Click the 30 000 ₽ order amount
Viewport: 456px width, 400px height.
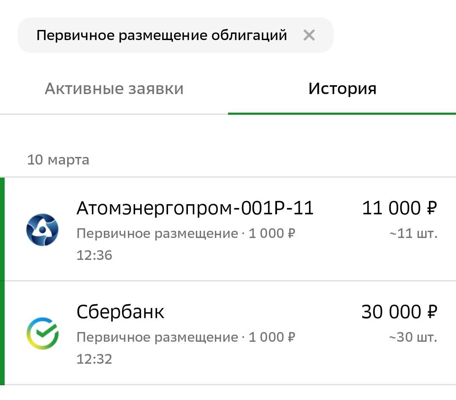pos(399,312)
